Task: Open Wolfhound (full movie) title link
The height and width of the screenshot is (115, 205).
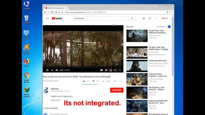Action: click(x=157, y=61)
